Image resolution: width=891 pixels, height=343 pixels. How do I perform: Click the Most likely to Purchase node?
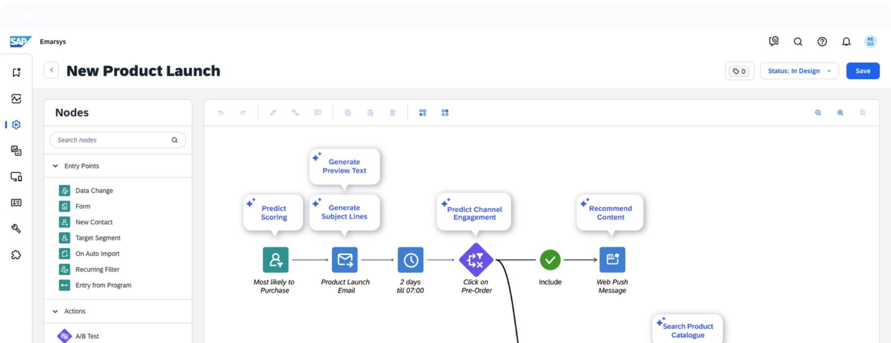click(x=275, y=260)
